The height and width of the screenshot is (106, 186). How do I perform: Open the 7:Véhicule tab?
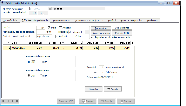click(152, 21)
